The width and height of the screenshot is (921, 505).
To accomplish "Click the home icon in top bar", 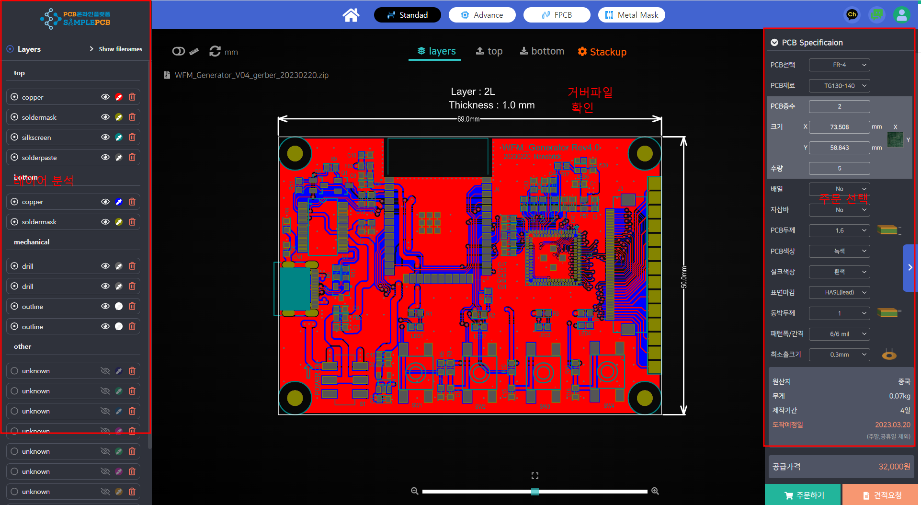I will [351, 15].
